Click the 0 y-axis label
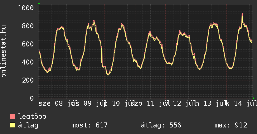The height and width of the screenshot is (134, 257). tap(32, 98)
